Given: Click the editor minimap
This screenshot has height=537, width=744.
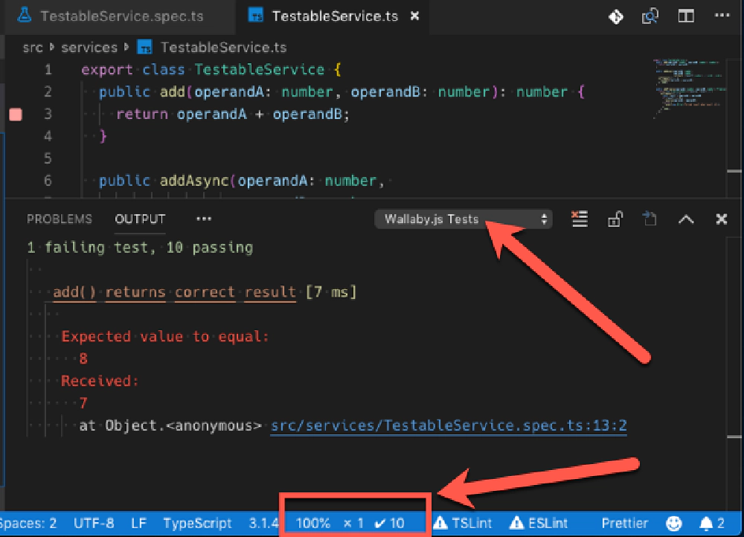Looking at the screenshot, I should (x=689, y=89).
